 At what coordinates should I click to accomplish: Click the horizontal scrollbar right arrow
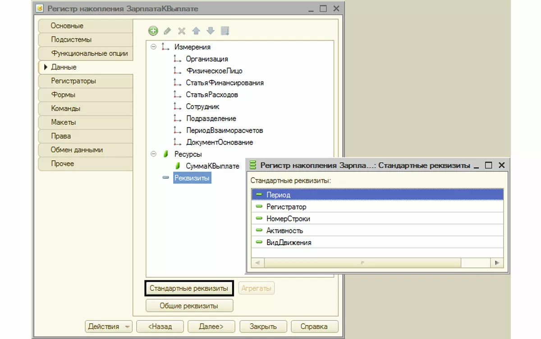pyautogui.click(x=497, y=262)
